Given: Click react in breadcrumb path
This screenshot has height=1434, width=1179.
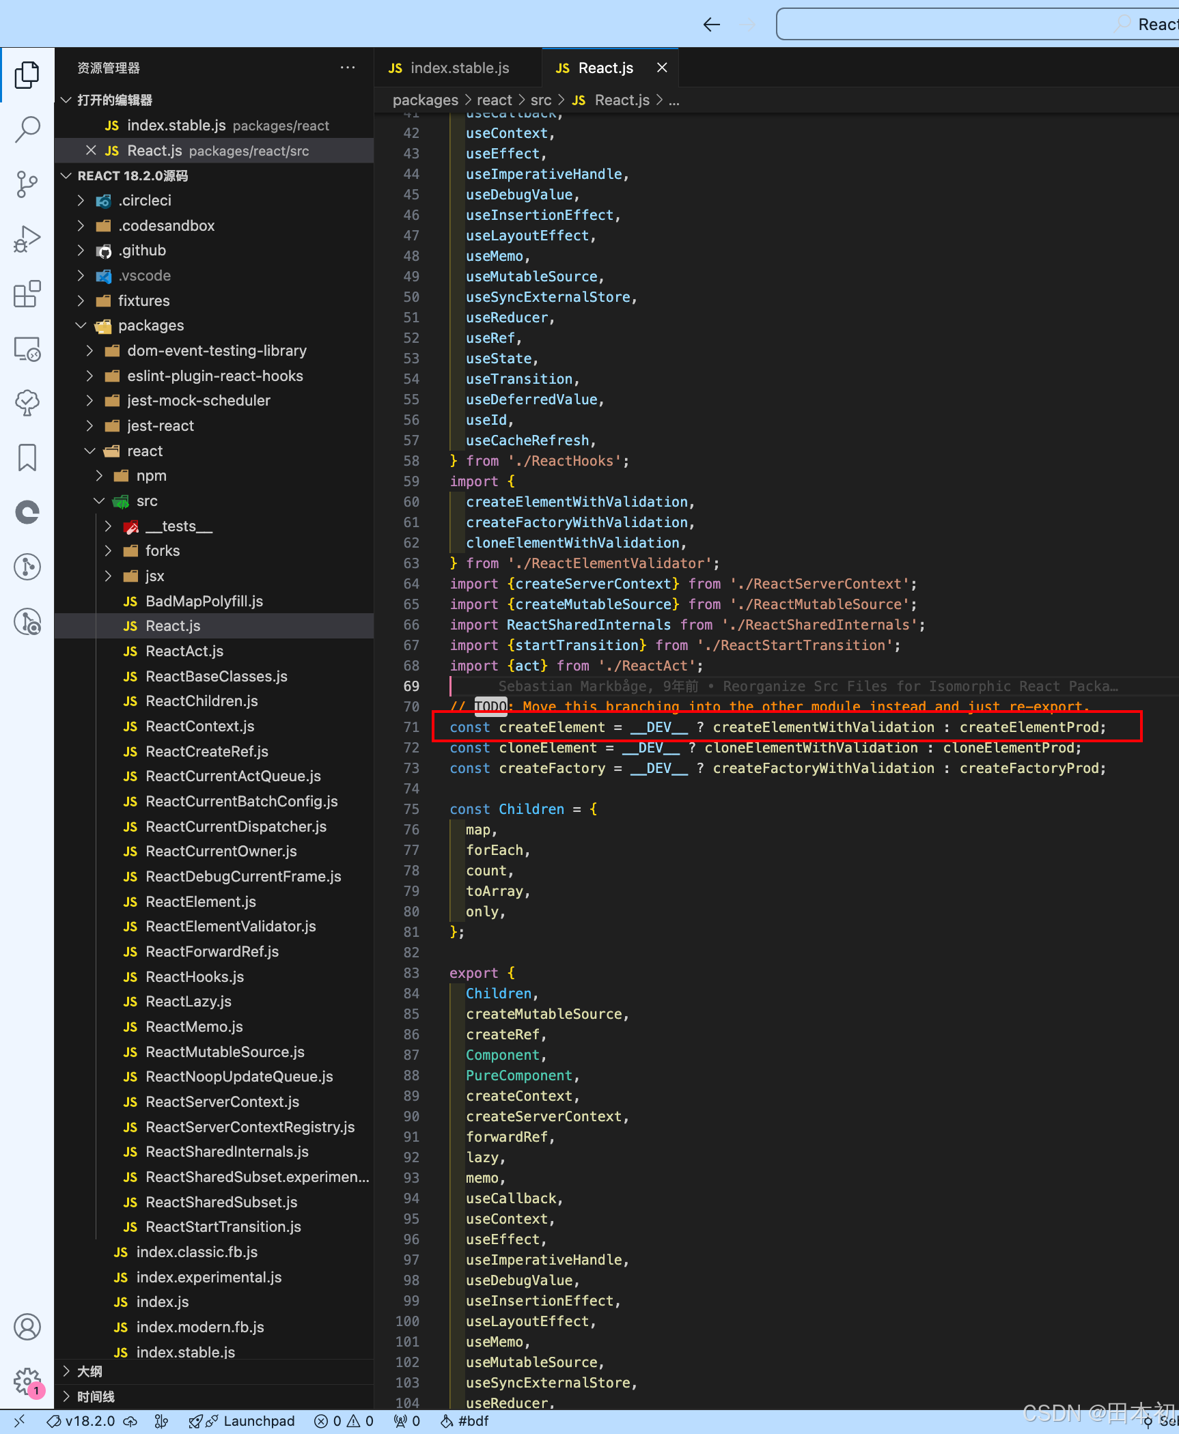Looking at the screenshot, I should coord(495,100).
